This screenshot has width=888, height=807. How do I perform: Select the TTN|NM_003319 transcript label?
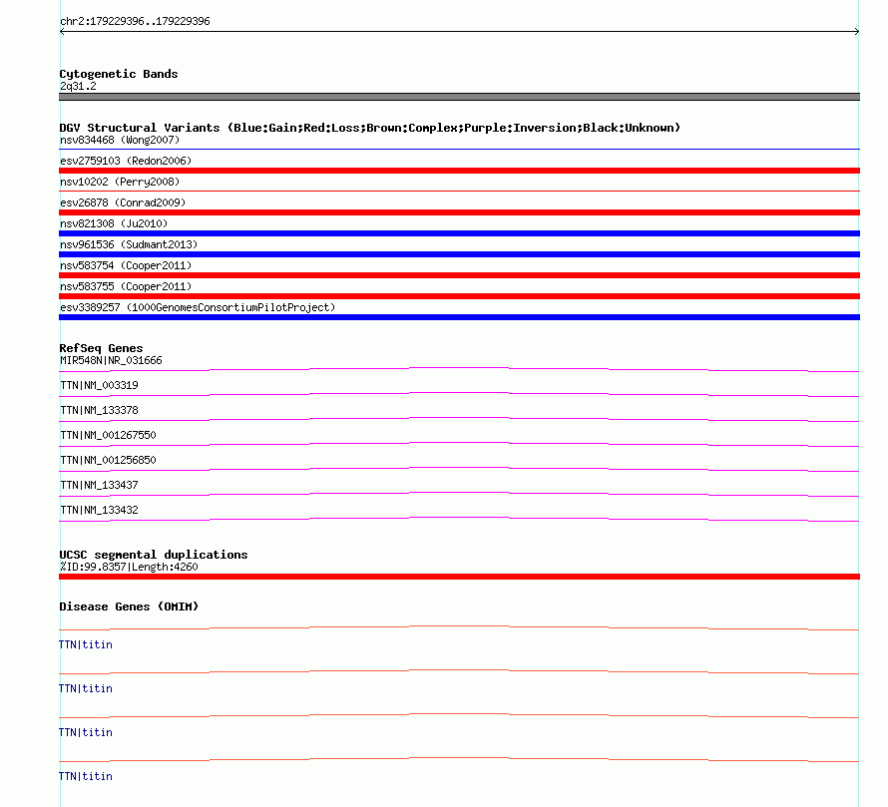(99, 386)
